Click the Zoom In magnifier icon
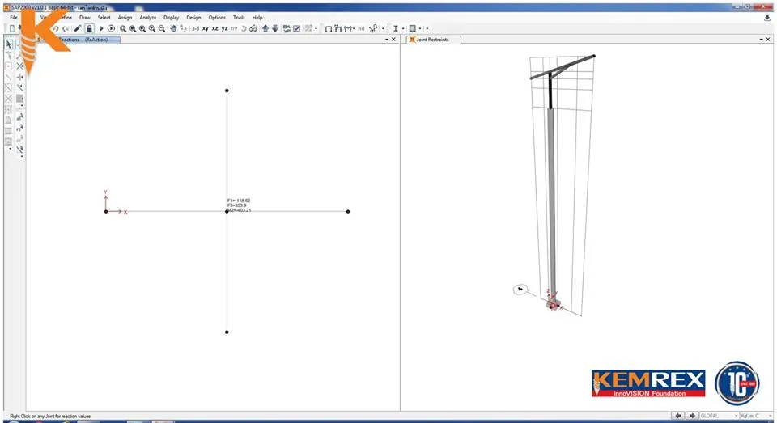 click(152, 29)
